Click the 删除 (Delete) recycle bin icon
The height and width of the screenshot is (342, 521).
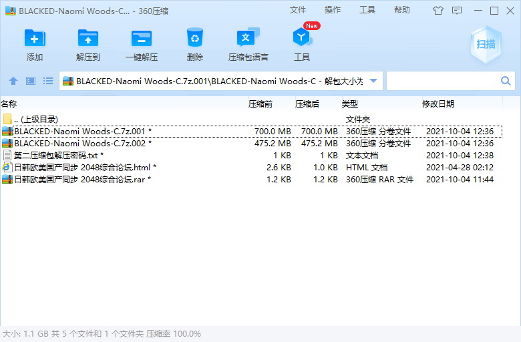click(195, 37)
